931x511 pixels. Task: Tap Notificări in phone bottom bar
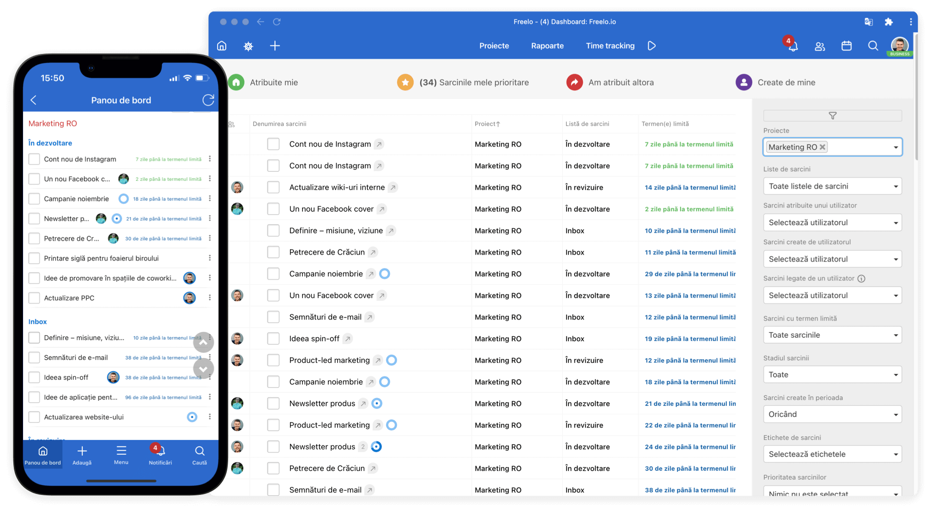160,455
